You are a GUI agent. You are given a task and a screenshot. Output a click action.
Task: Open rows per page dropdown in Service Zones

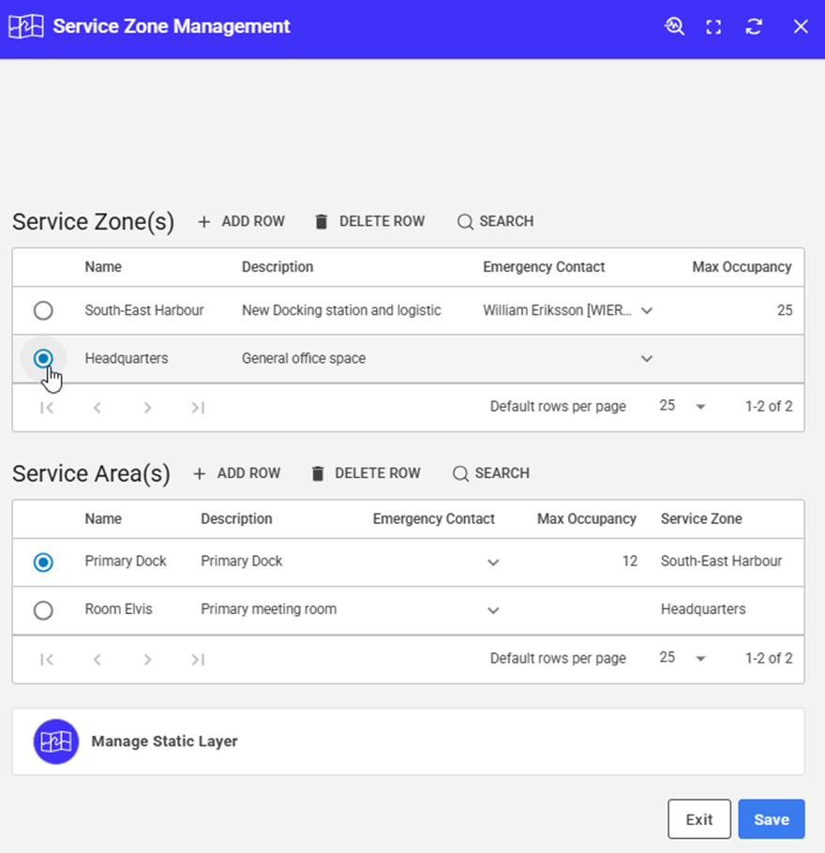click(x=699, y=407)
